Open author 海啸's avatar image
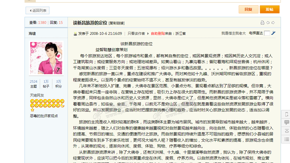This screenshot has width=290, height=163. 46,58
